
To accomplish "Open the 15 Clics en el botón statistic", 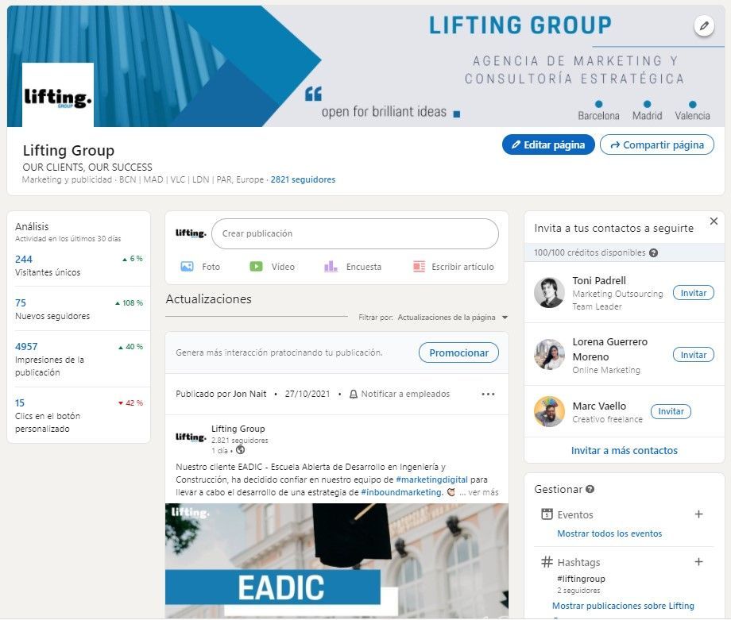I will click(79, 415).
